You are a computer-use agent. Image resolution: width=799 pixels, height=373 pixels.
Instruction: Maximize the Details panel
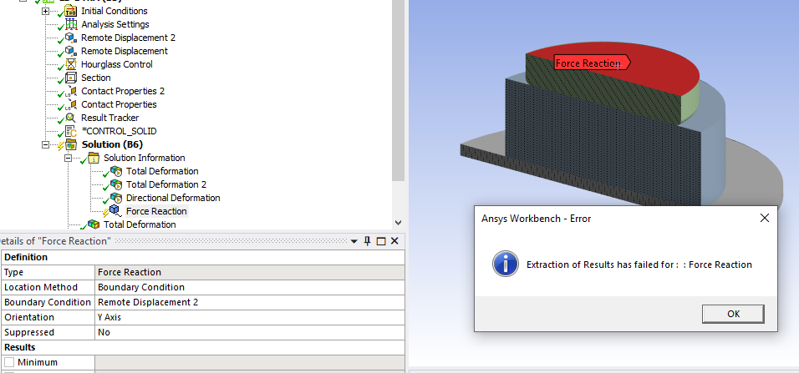coord(380,241)
